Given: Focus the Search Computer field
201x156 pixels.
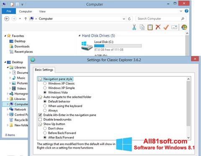Looking at the screenshot, I should [160, 19].
